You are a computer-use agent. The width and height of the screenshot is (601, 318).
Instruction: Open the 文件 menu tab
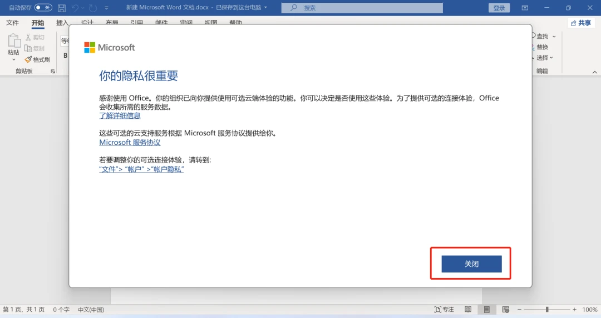pos(12,23)
